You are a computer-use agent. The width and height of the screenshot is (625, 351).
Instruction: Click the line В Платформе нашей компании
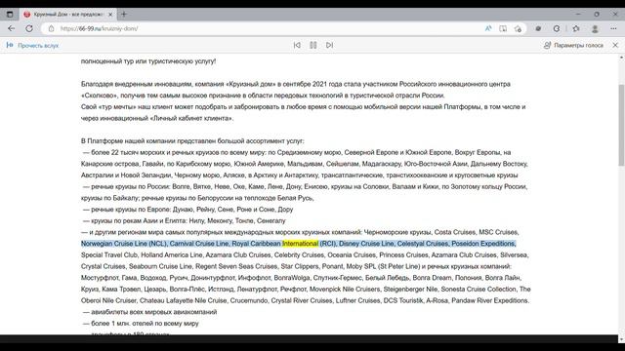(192, 141)
